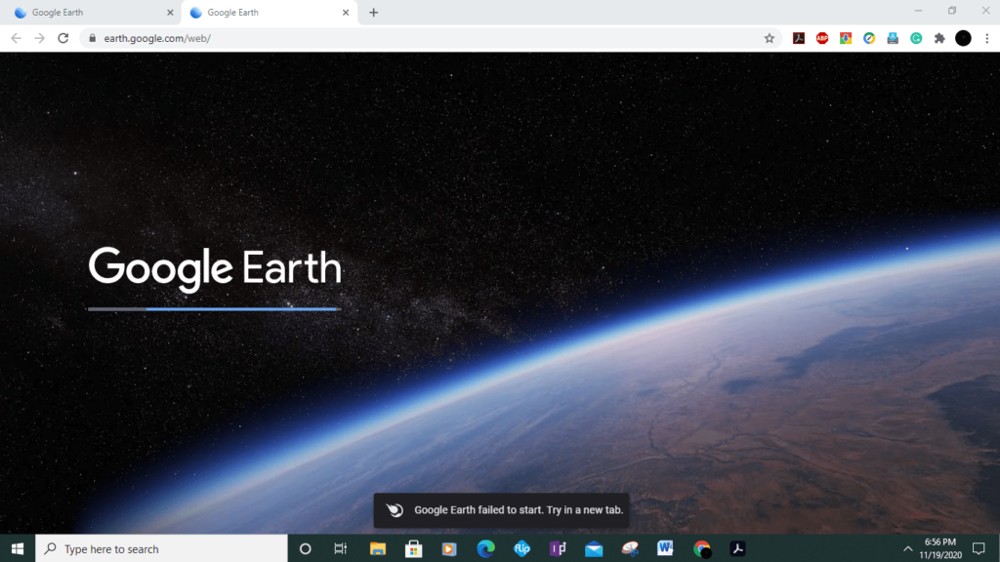The image size is (1000, 562).
Task: Open the media player taskbar icon
Action: coord(449,548)
